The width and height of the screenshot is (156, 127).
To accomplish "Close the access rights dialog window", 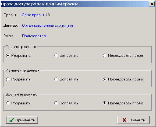I will point(152,4).
